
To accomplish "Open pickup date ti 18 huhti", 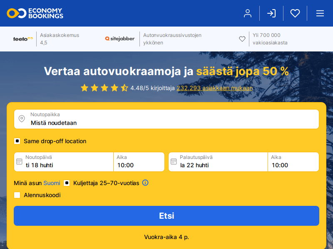I will 64,162.
